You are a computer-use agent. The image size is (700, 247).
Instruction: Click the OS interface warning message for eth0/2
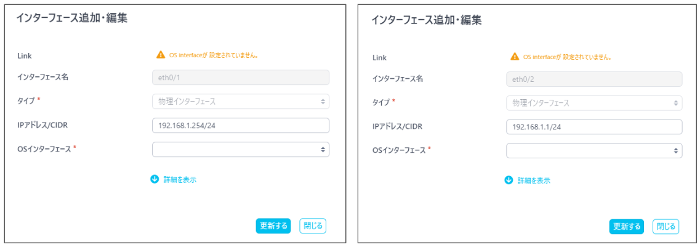pyautogui.click(x=567, y=57)
